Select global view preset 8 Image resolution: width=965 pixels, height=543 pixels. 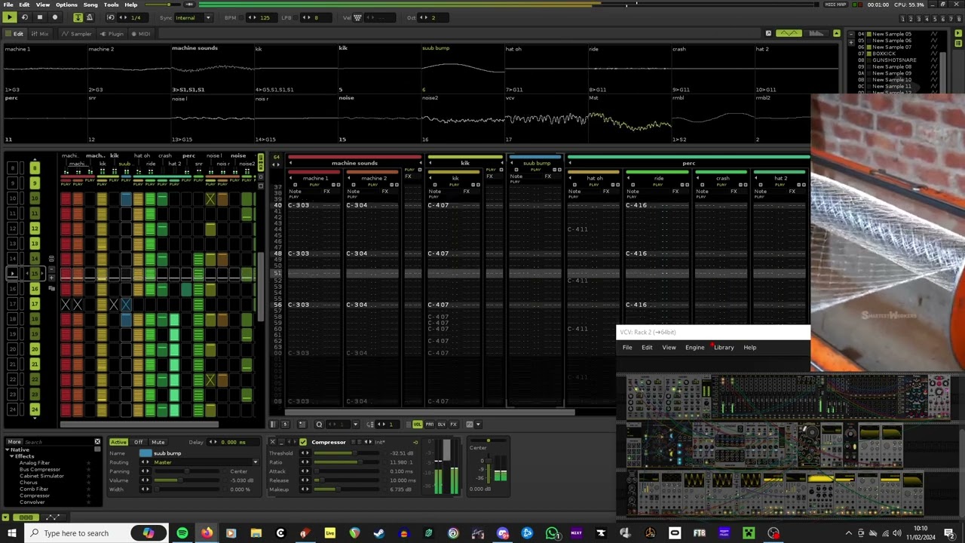pos(959,19)
